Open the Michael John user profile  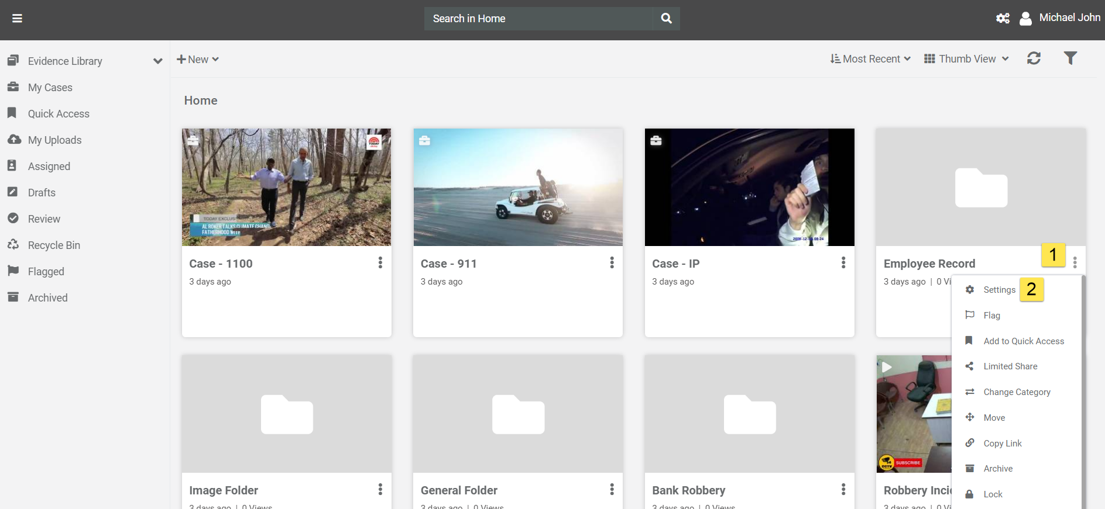1060,18
